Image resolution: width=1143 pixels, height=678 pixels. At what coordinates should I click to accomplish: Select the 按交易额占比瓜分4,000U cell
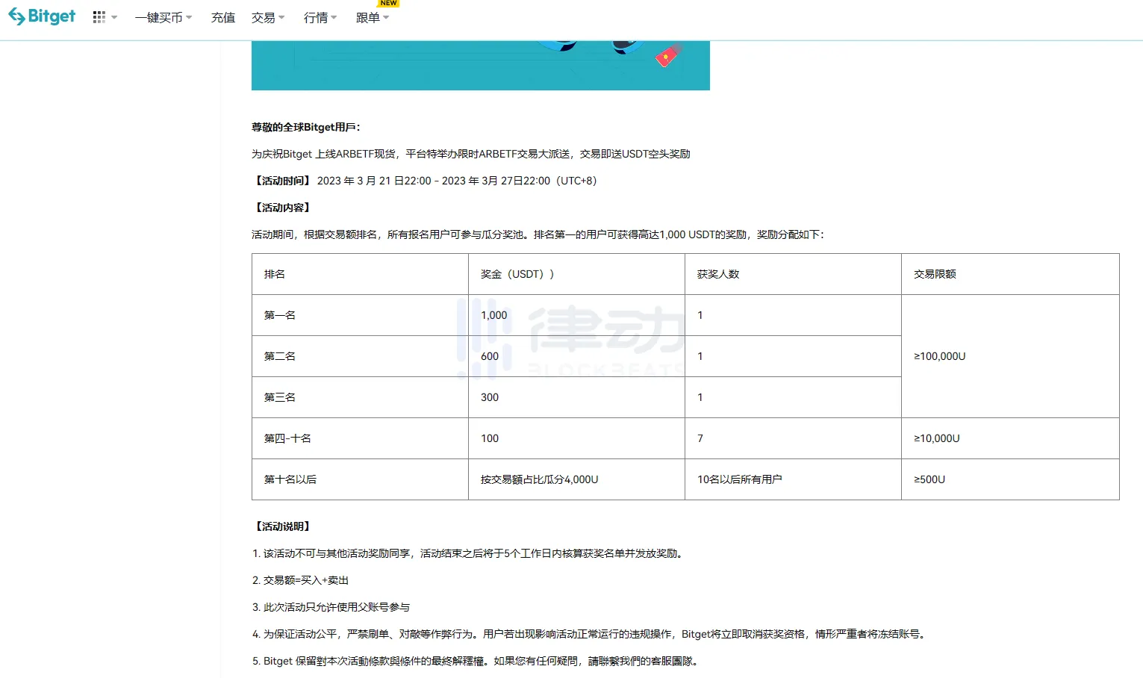(539, 479)
